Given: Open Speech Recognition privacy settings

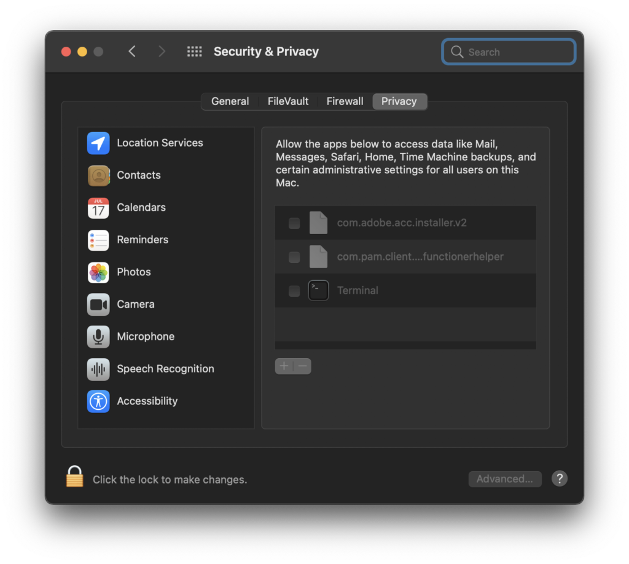Looking at the screenshot, I should click(165, 369).
